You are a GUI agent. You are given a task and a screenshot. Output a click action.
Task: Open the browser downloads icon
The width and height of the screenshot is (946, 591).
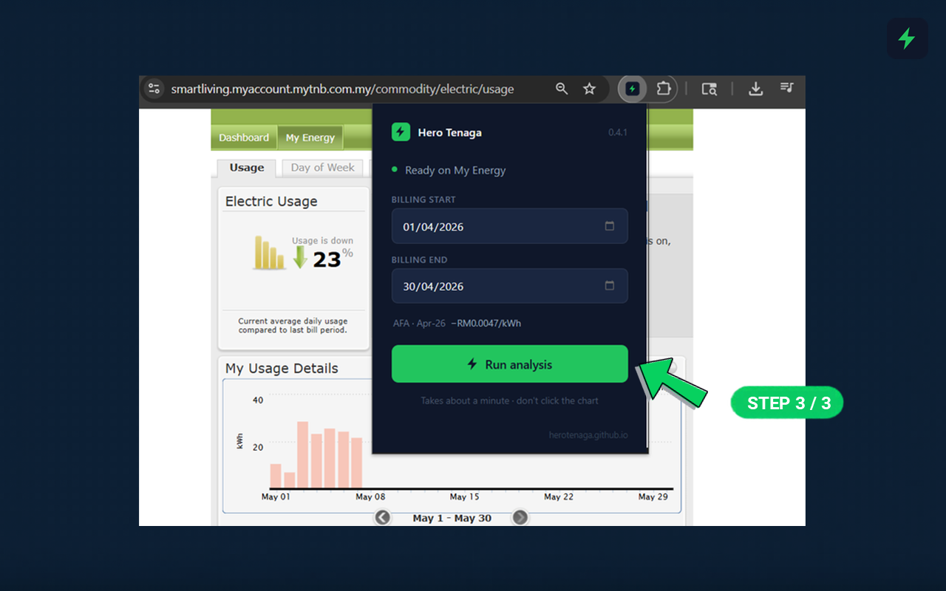click(755, 89)
